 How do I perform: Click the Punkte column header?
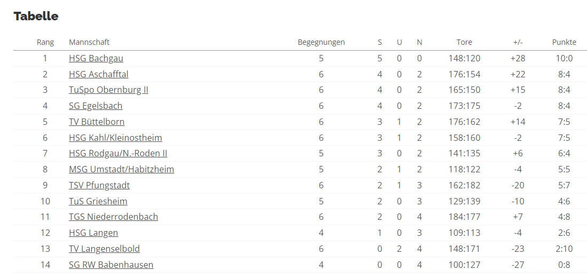564,42
